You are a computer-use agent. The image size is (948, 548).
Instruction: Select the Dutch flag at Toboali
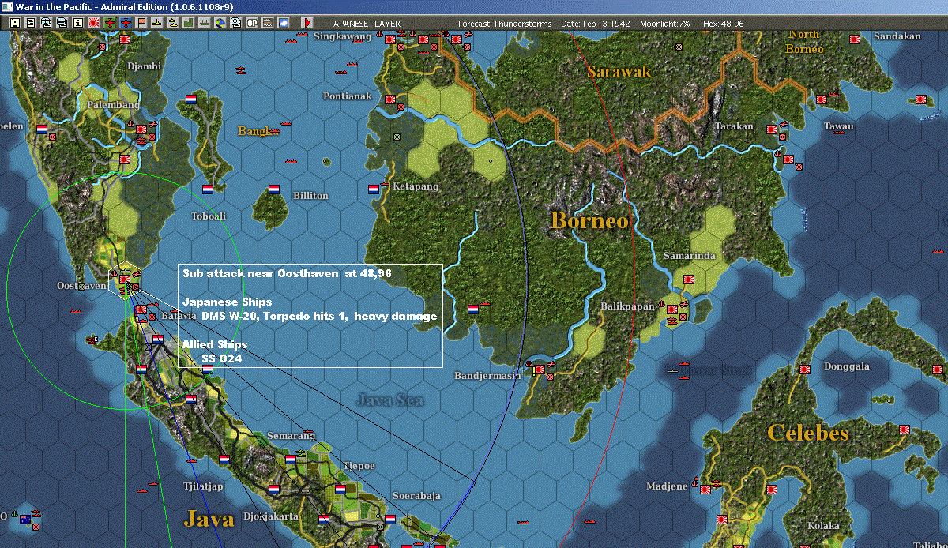pyautogui.click(x=208, y=190)
